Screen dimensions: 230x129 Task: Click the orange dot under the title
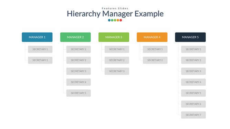tap(118, 20)
